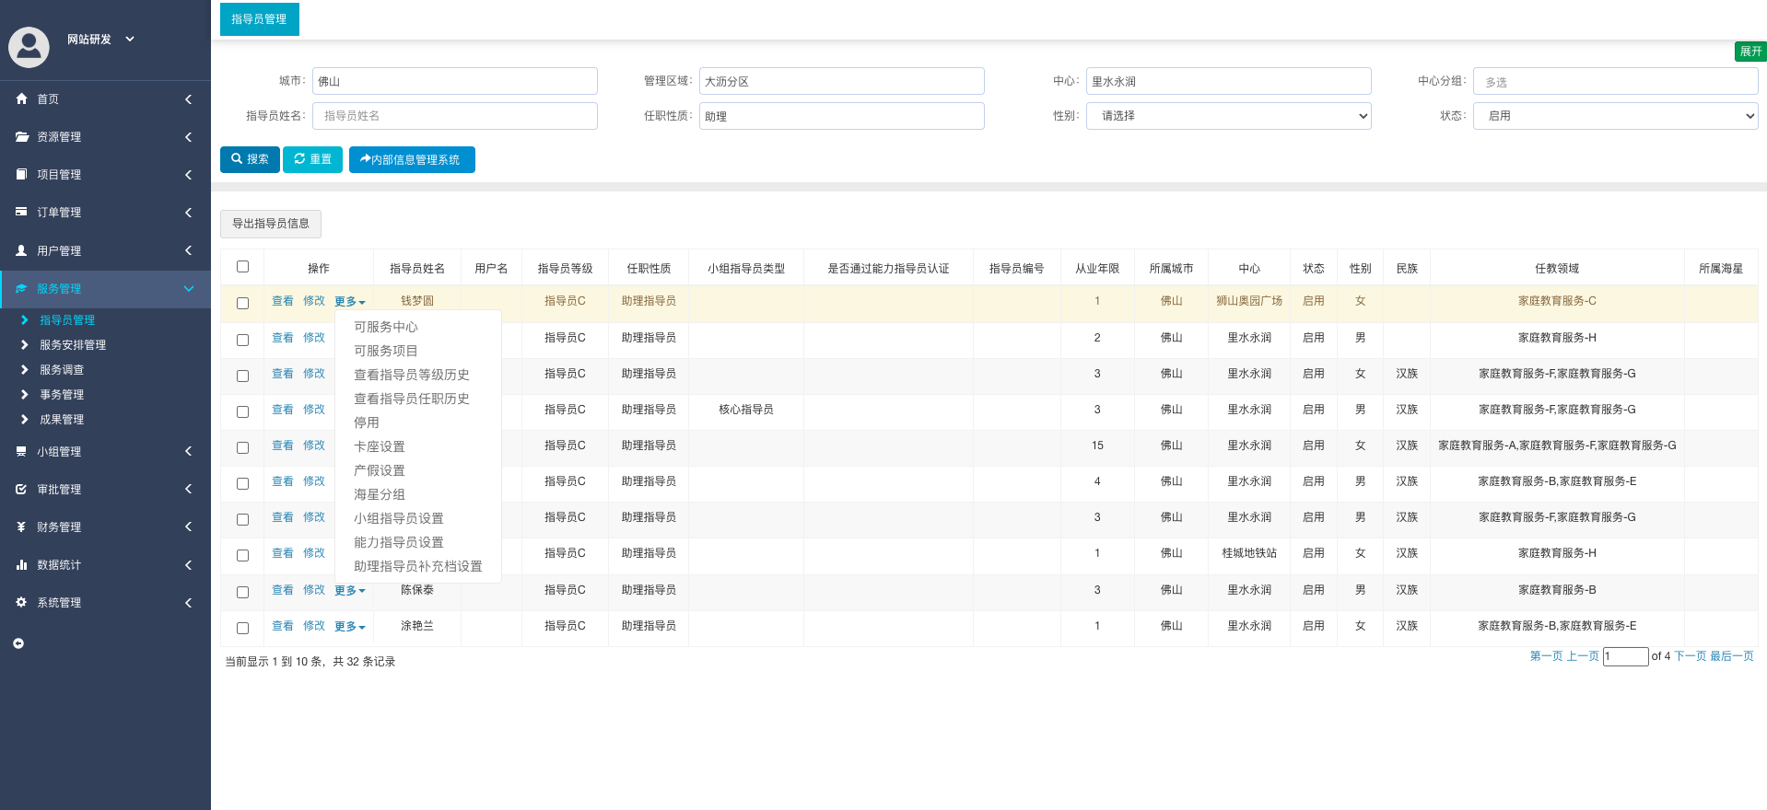Check the checkbox of the 桂城地铁站 row

coord(242,555)
